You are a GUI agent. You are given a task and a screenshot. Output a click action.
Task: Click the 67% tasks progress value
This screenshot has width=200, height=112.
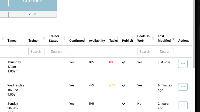click(x=112, y=85)
